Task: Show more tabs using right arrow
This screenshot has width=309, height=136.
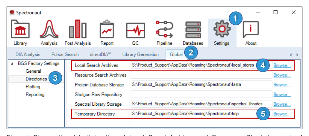Action: click(x=297, y=55)
